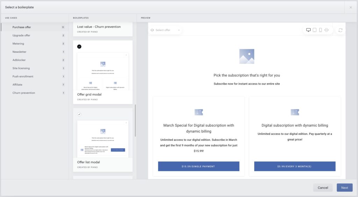Click the boilerplates list scrollbar
This screenshot has width=358, height=197.
(x=135, y=121)
